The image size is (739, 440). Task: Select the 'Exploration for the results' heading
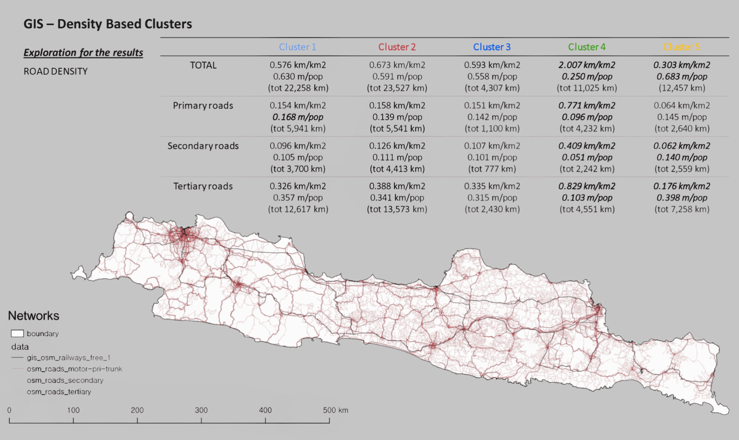tap(83, 53)
